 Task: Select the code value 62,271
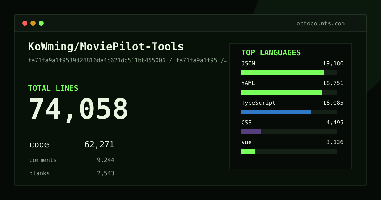point(99,144)
